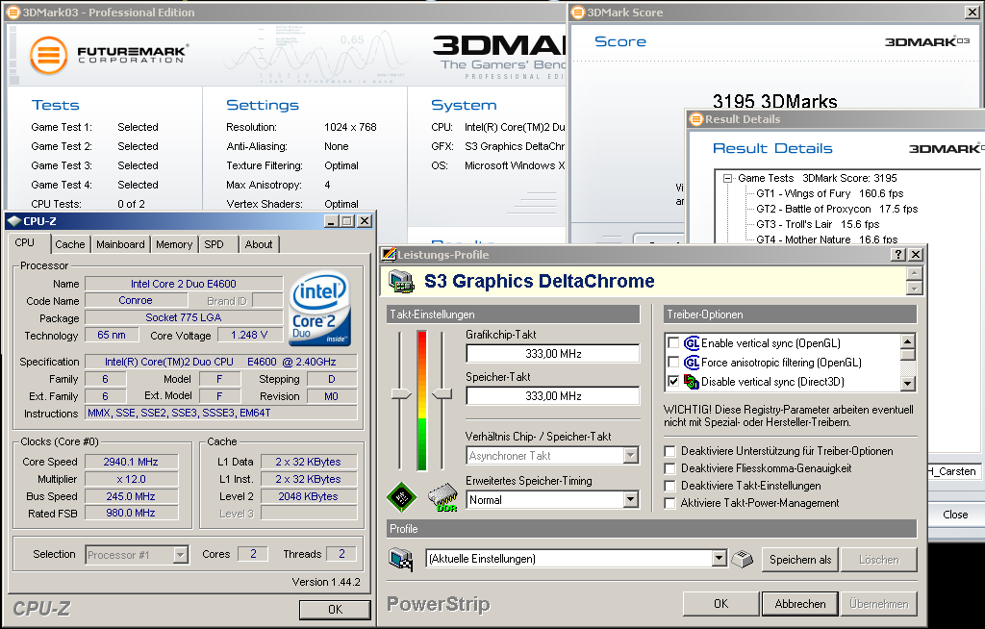Click the 3DMark Score window title icon
Viewport: 985px width, 629px height.
pyautogui.click(x=578, y=13)
